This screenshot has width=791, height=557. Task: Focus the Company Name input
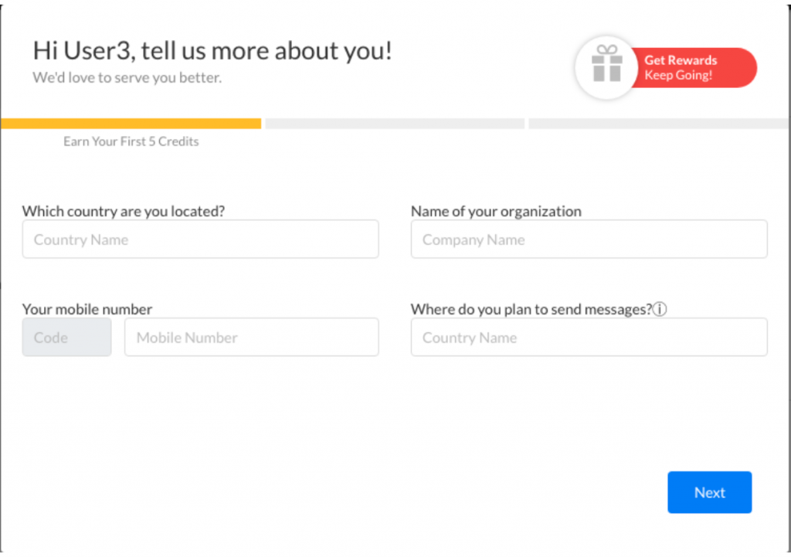(589, 239)
